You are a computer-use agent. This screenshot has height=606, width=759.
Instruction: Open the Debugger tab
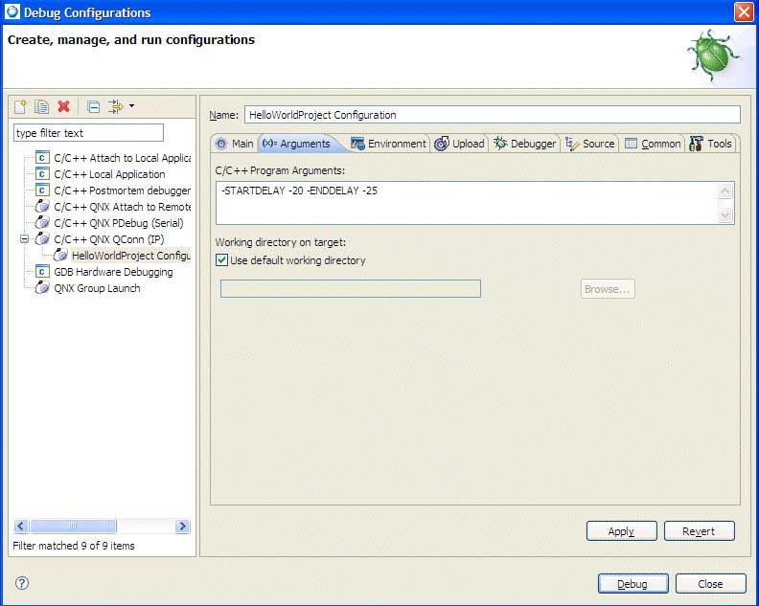click(524, 144)
